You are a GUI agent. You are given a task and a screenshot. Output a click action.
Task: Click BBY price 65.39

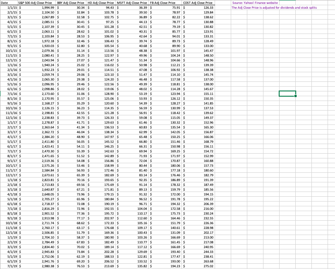point(71,175)
